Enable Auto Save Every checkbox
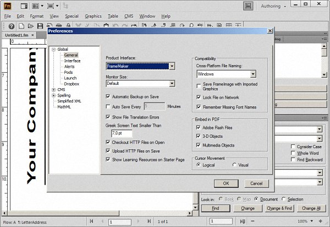This screenshot has height=227, width=330. click(x=108, y=106)
